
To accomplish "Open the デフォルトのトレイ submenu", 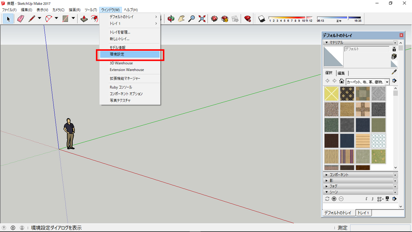I will (130, 17).
